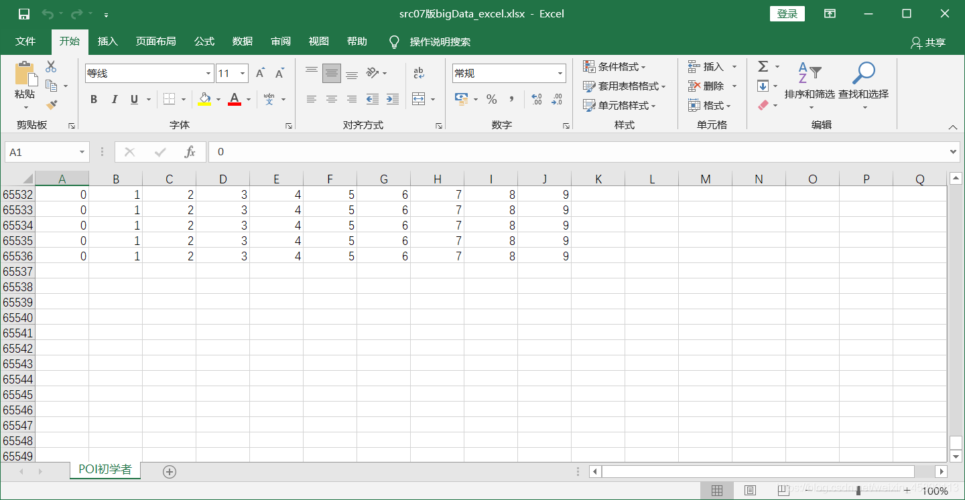Click the borders icon

click(169, 99)
